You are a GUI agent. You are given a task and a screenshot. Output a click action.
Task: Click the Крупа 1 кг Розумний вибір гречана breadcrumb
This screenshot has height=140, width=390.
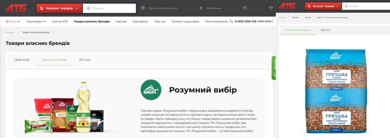pyautogui.click(x=332, y=18)
